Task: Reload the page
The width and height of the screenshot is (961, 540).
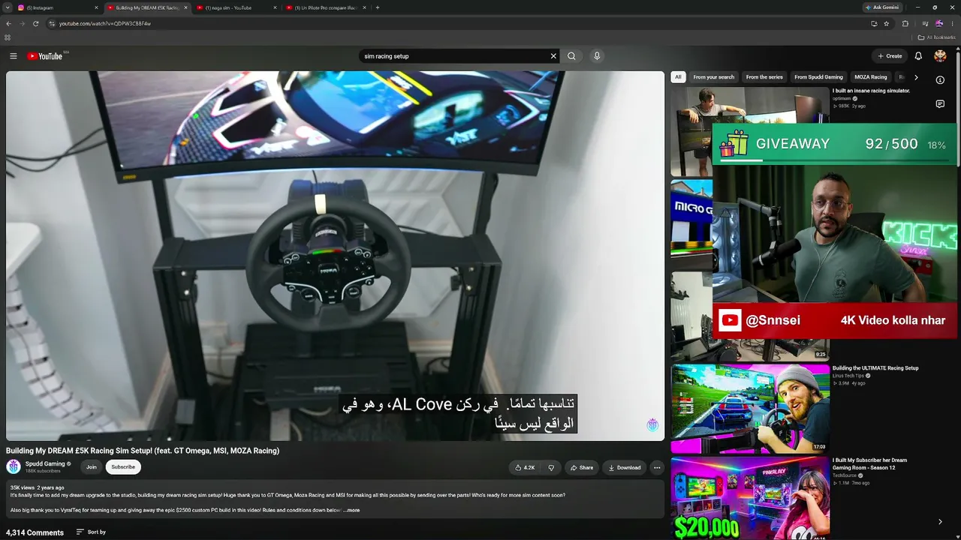Action: point(35,23)
